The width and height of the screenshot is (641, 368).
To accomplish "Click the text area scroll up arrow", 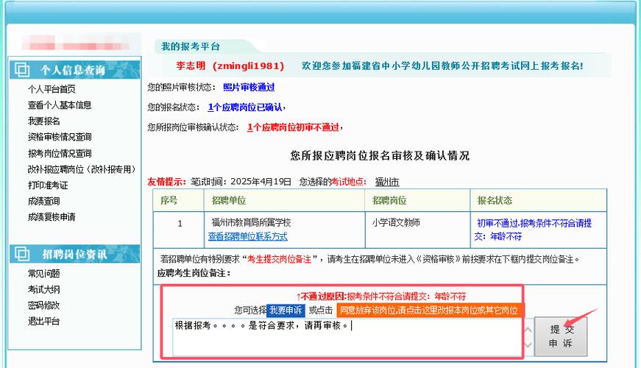I will [528, 330].
